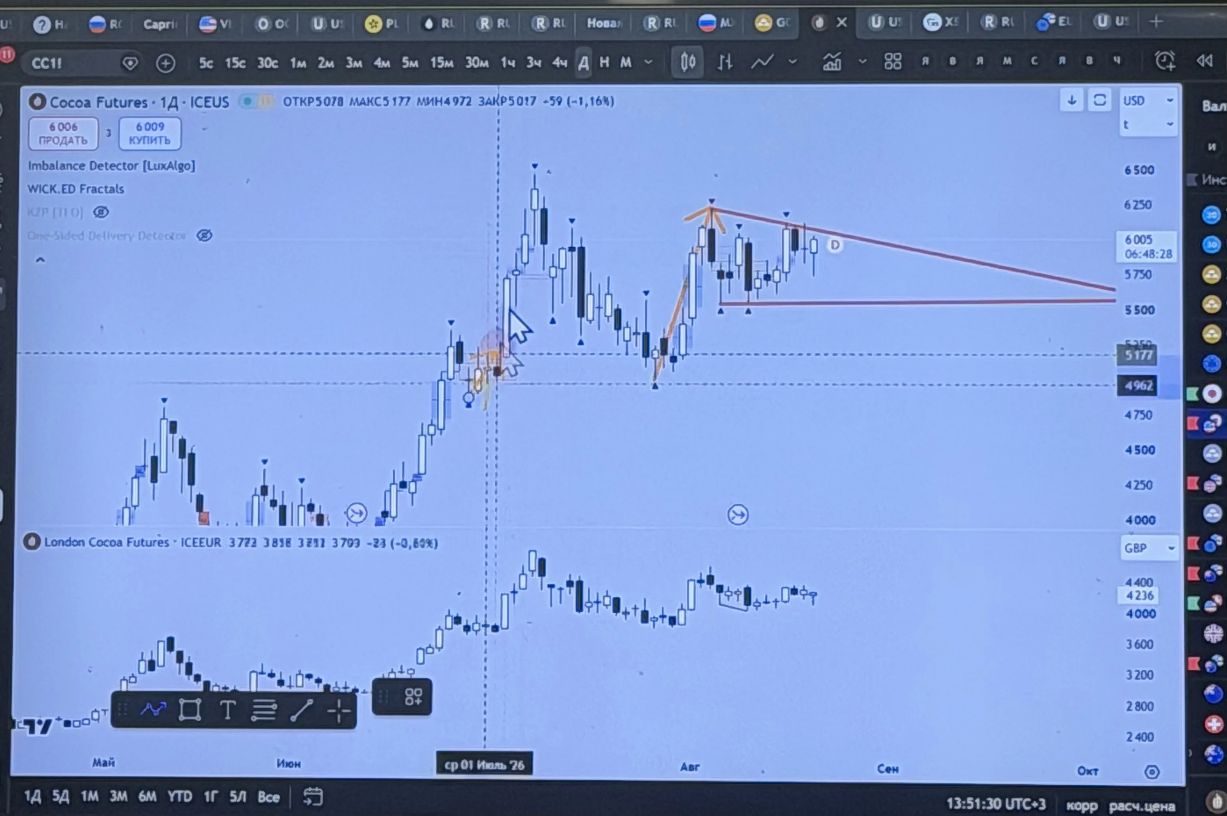
Task: Open the indicators menu icon
Action: [x=832, y=62]
